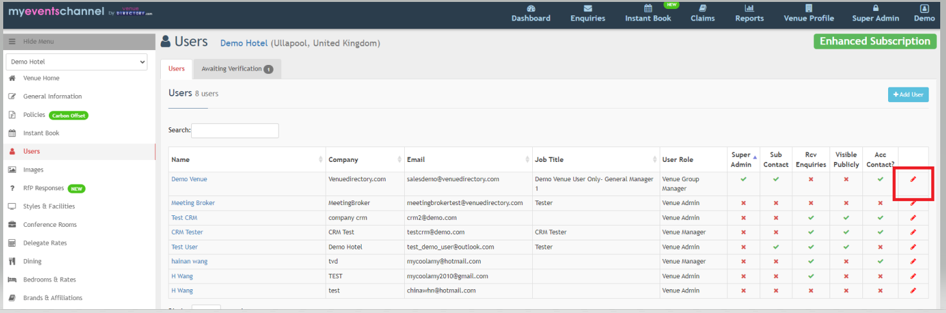The height and width of the screenshot is (313, 946).
Task: Click email salesdemo@venuedirectory.com
Action: coord(453,179)
